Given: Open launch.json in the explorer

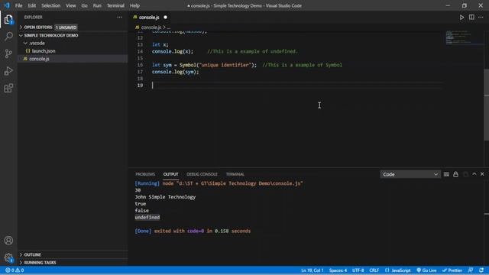Looking at the screenshot, I should click(x=44, y=51).
